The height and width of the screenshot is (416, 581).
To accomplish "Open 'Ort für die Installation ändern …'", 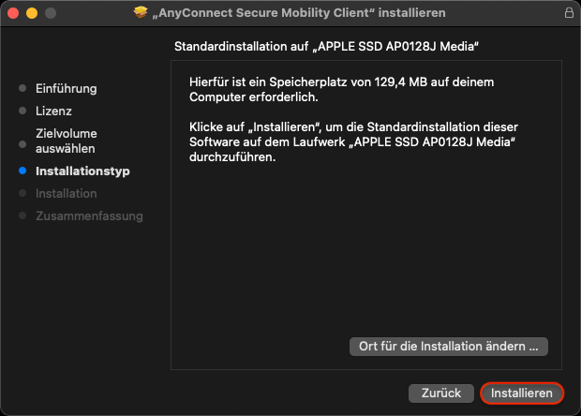I will point(448,347).
